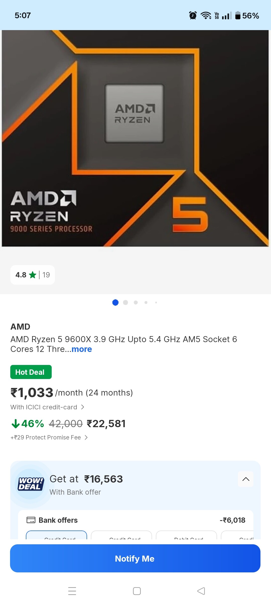Image resolution: width=271 pixels, height=605 pixels.
Task: Tap the green 46% discount arrow
Action: 15,424
